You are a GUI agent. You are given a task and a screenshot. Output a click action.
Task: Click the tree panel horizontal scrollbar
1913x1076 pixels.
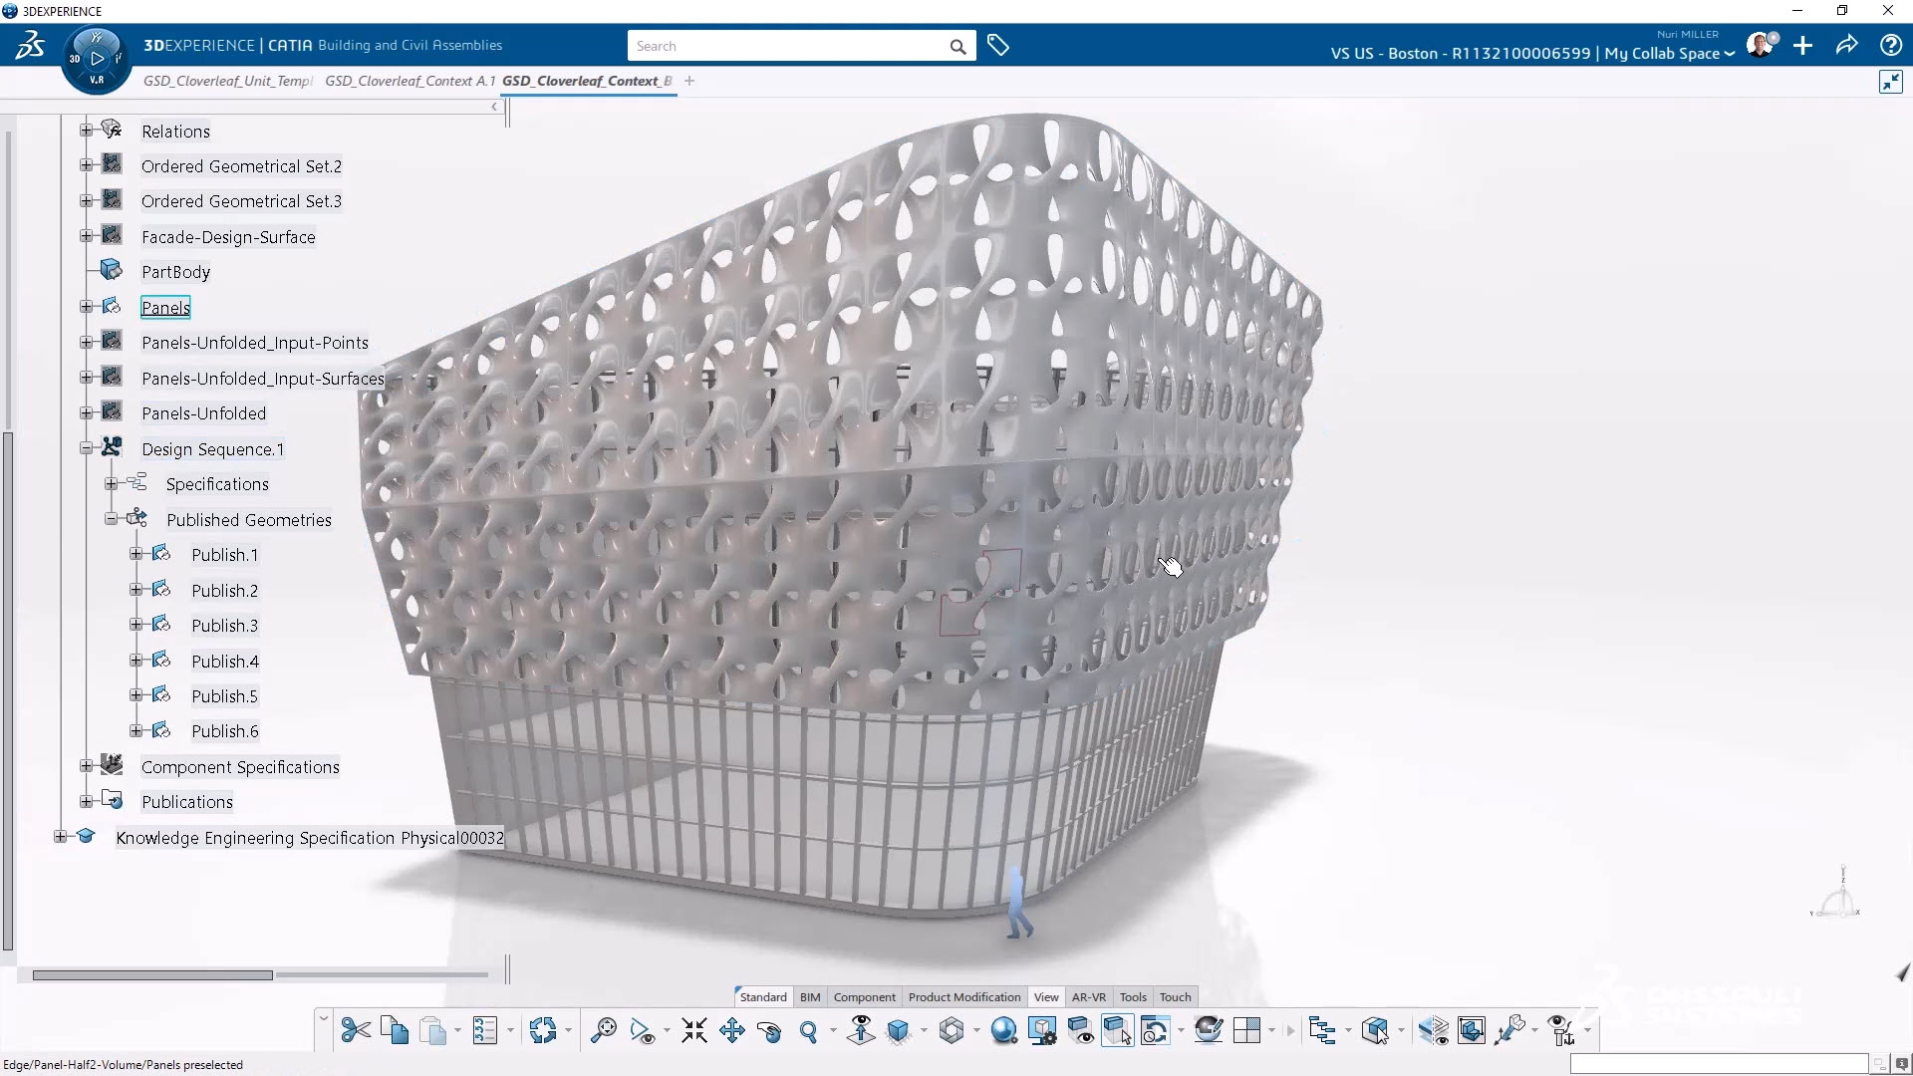[152, 975]
